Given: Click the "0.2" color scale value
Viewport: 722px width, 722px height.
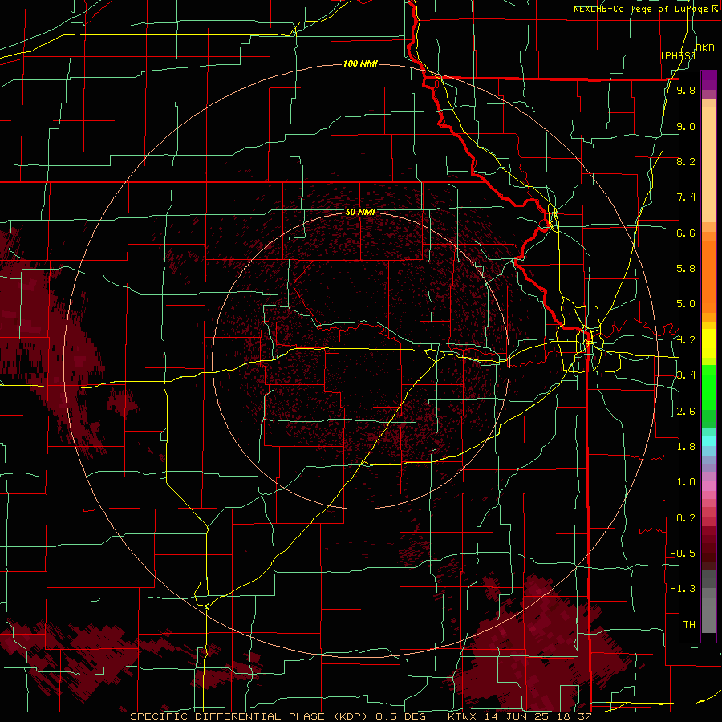Looking at the screenshot, I should (x=686, y=518).
